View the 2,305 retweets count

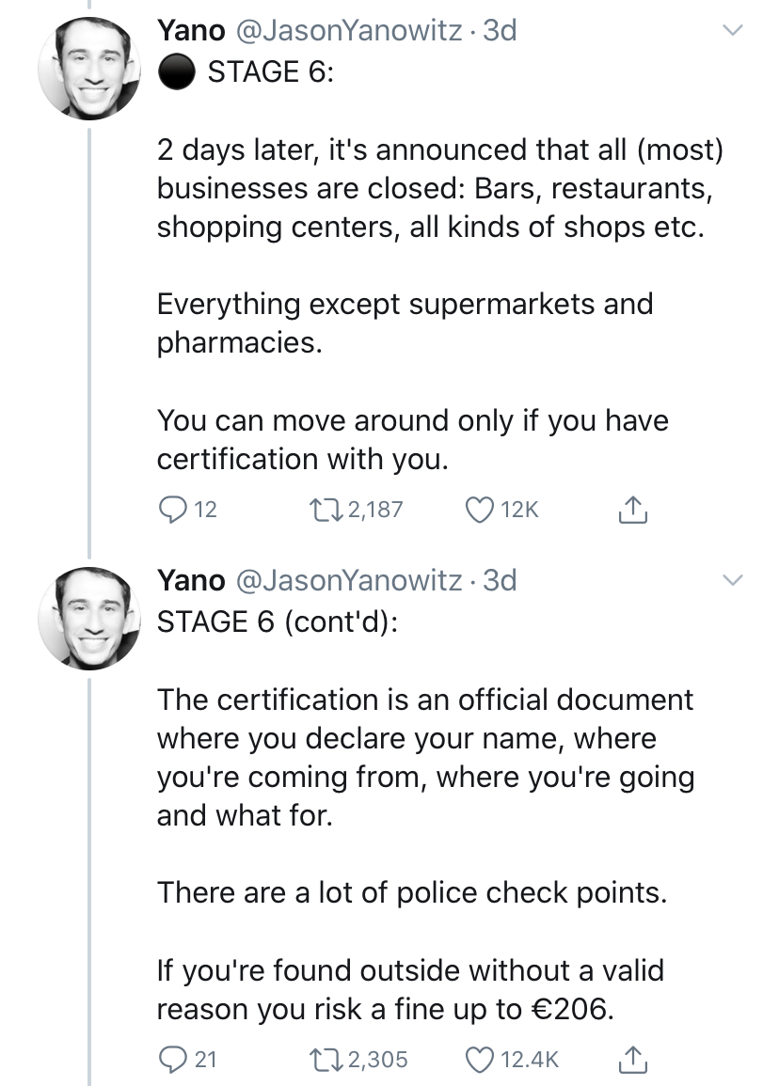[x=377, y=1060]
